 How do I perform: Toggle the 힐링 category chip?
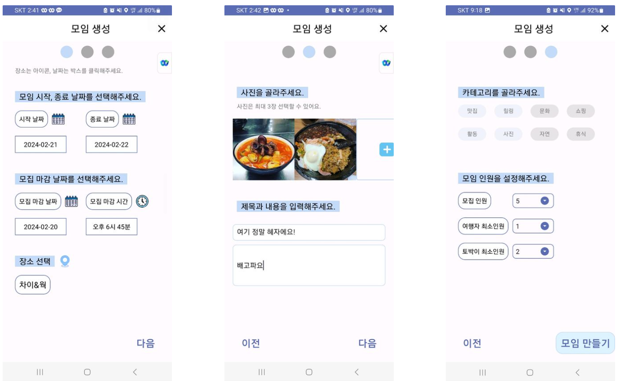coord(508,111)
